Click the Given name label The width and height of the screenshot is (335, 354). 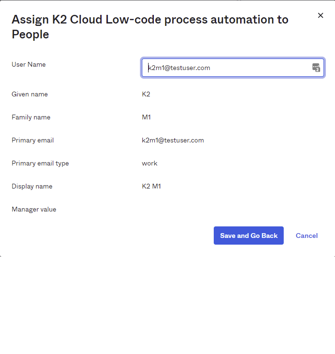tap(30, 94)
